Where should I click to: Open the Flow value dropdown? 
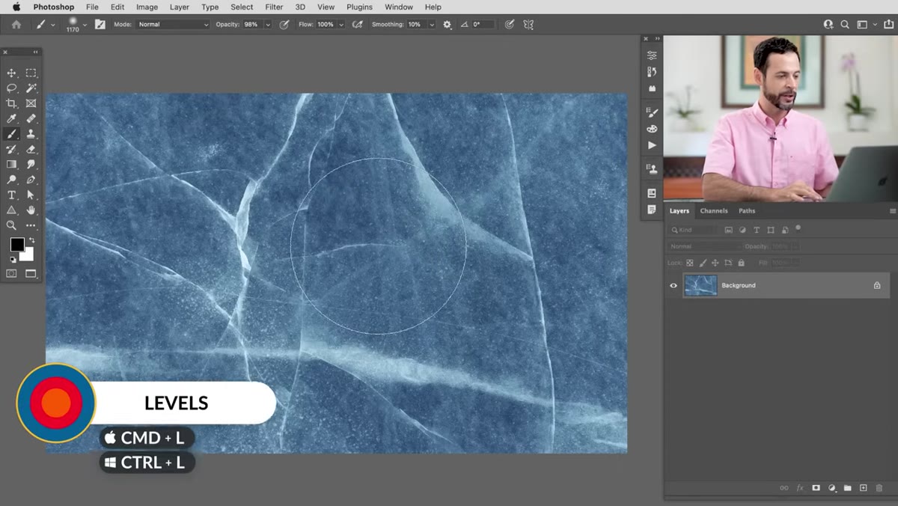tap(341, 25)
